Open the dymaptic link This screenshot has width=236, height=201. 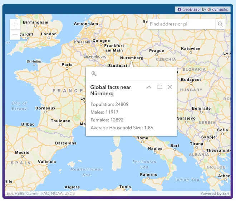(x=218, y=9)
